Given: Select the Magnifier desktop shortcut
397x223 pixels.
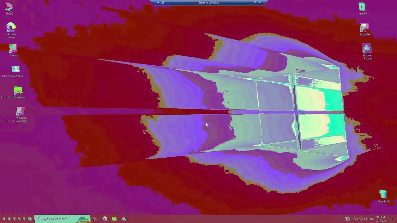Looking at the screenshot, I should [365, 30].
